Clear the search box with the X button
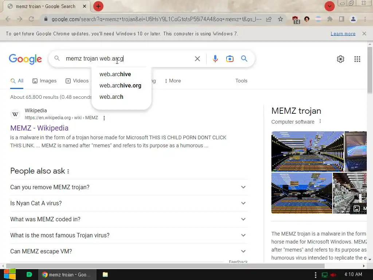The width and height of the screenshot is (373, 280). [x=197, y=59]
